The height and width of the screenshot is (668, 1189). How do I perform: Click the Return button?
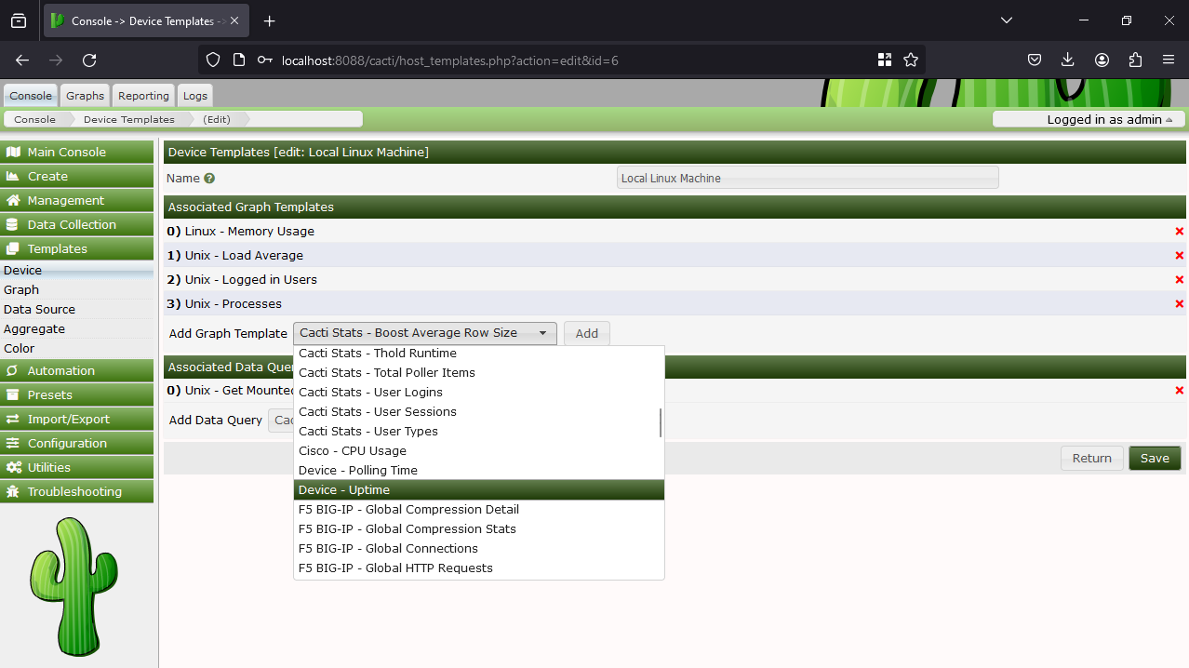click(1091, 458)
